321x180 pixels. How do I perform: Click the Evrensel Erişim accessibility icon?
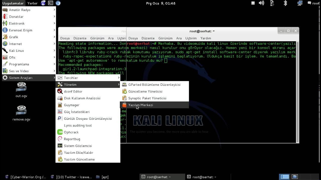tap(5, 30)
